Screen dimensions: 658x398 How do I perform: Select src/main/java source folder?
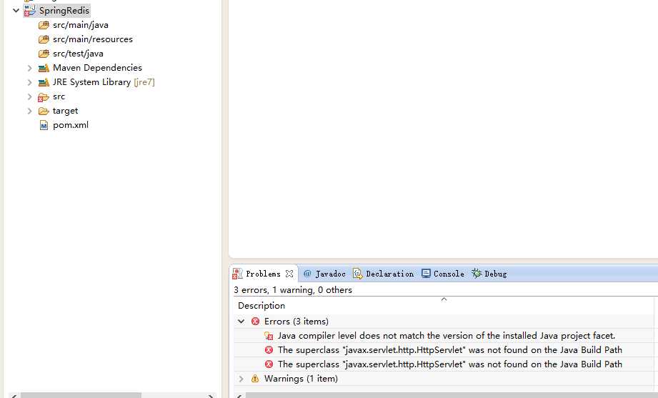tap(81, 25)
